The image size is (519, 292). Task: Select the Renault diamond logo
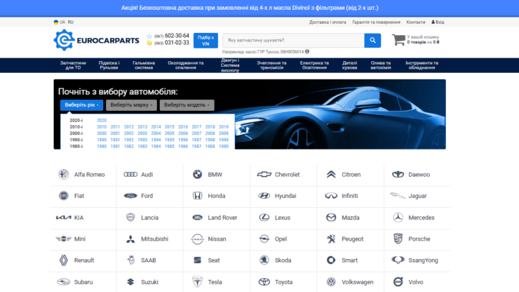64,260
